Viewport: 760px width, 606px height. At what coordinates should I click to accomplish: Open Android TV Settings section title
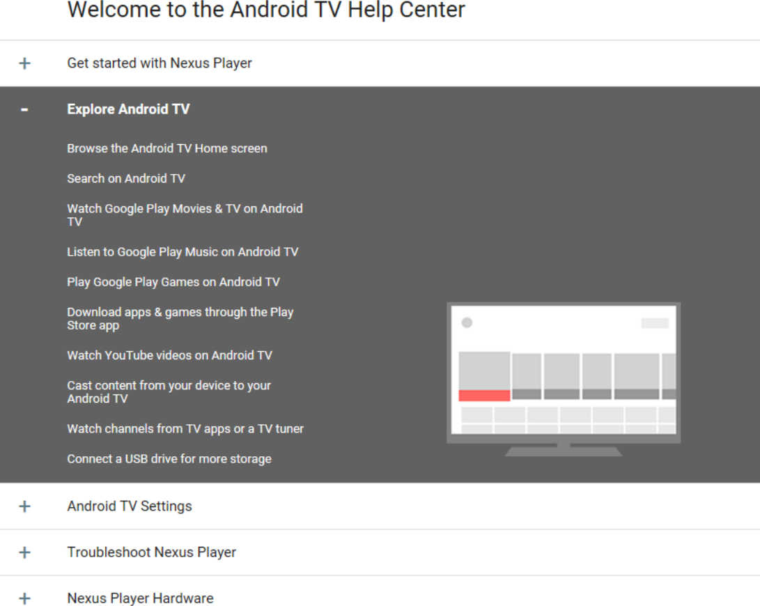[130, 506]
